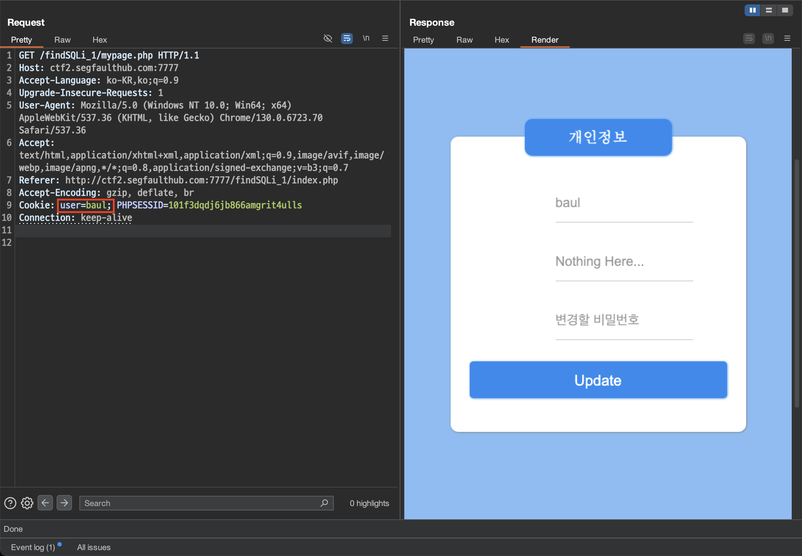Open the Event log link

33,547
